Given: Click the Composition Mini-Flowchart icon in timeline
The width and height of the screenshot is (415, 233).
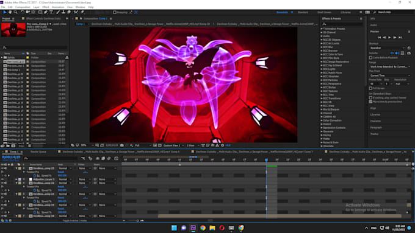Looking at the screenshot, I should coord(83,158).
